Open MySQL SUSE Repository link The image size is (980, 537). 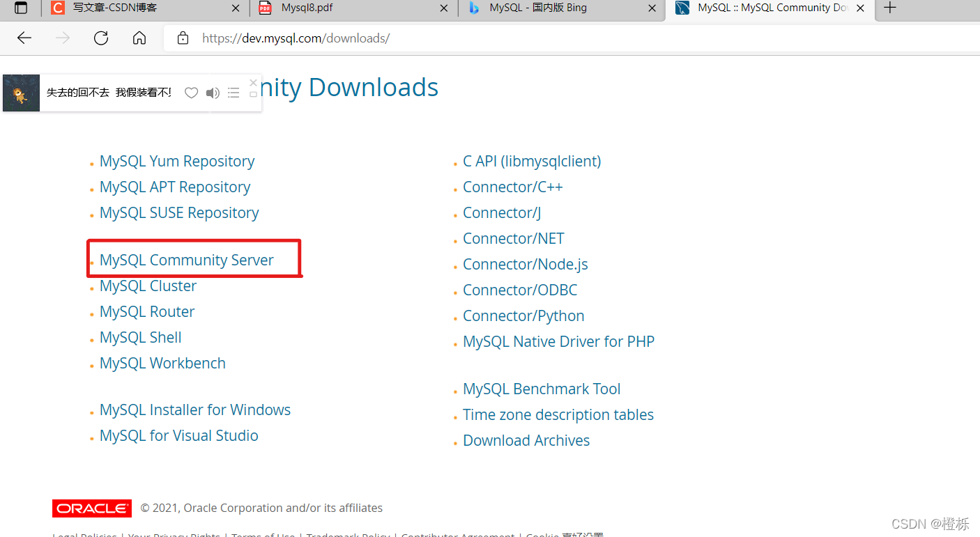179,212
